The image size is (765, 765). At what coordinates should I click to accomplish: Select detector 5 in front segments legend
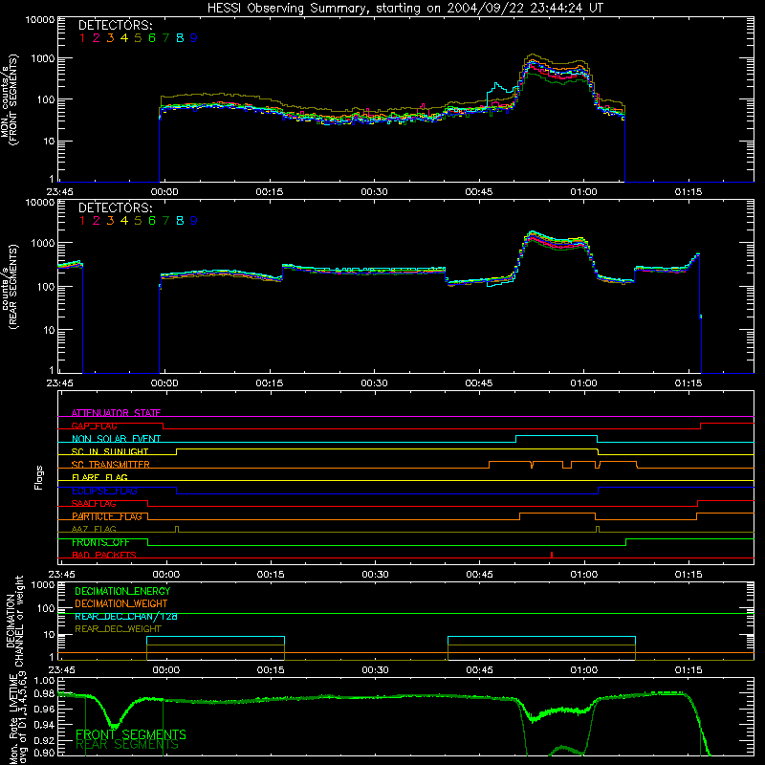click(138, 38)
